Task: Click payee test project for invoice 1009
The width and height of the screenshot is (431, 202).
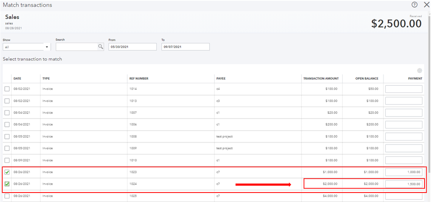Action: [x=225, y=148]
